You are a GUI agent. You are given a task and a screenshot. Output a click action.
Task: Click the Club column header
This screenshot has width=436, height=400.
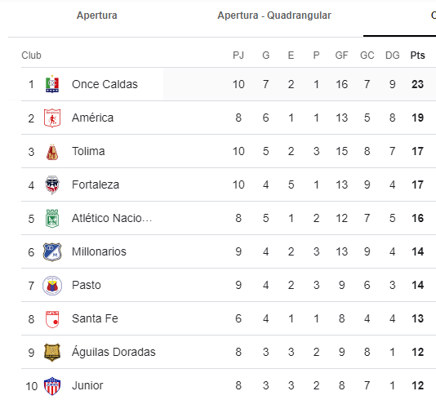click(31, 56)
